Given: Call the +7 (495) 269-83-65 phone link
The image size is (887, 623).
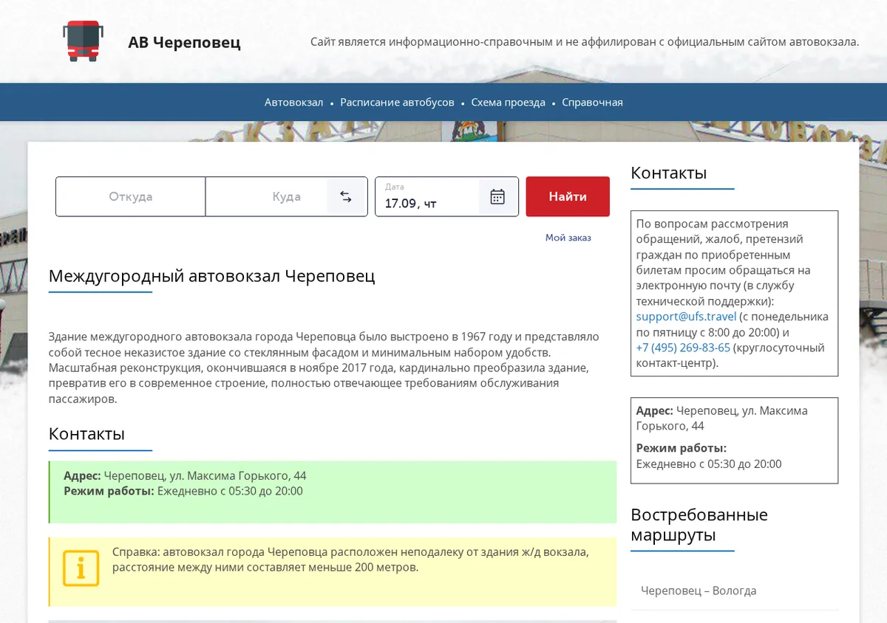Looking at the screenshot, I should [x=683, y=348].
